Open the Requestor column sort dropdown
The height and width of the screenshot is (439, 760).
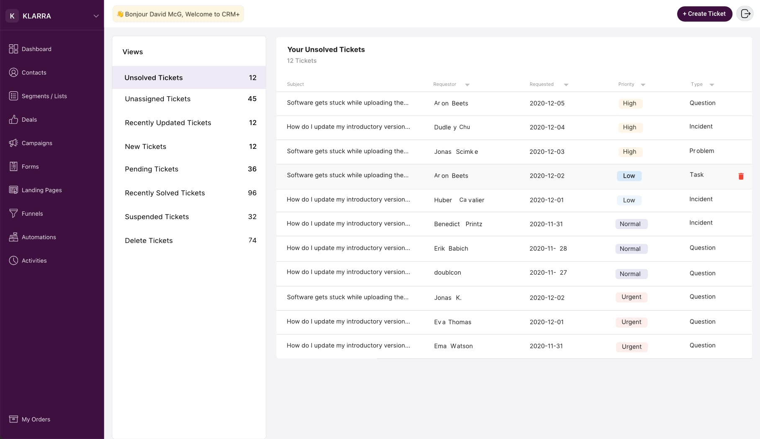click(467, 85)
